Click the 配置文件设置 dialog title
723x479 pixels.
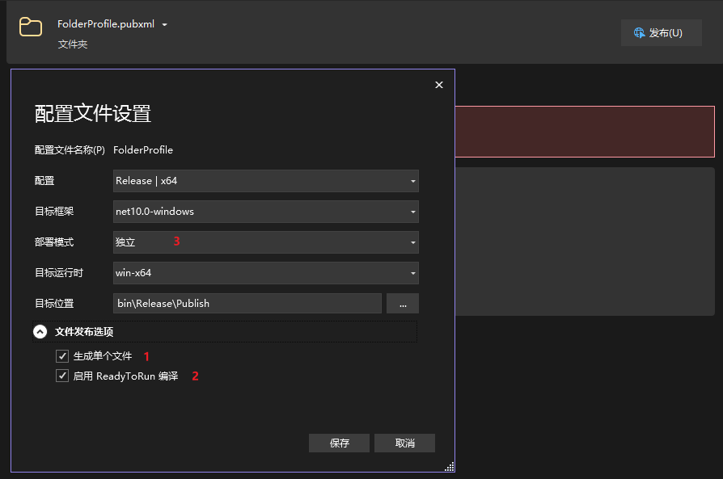tap(92, 113)
